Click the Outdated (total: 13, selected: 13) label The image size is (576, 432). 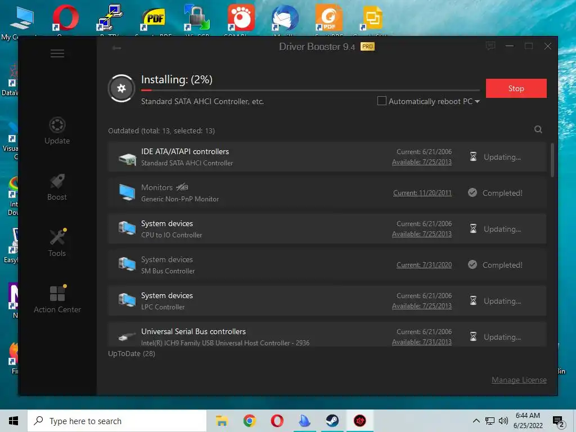[161, 130]
